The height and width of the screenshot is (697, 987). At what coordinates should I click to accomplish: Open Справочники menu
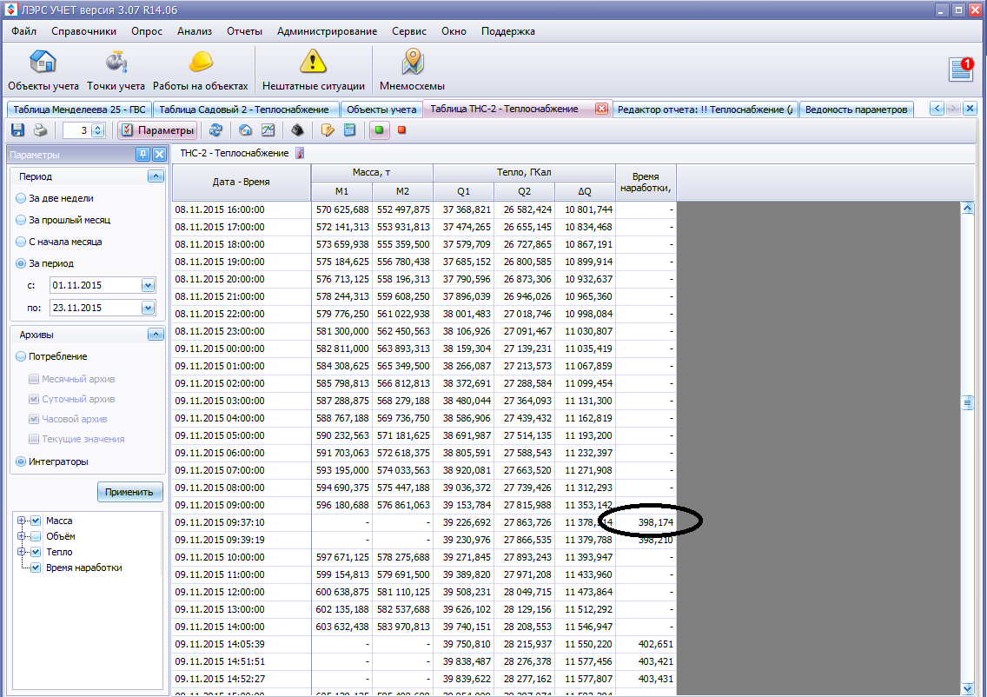tap(83, 30)
